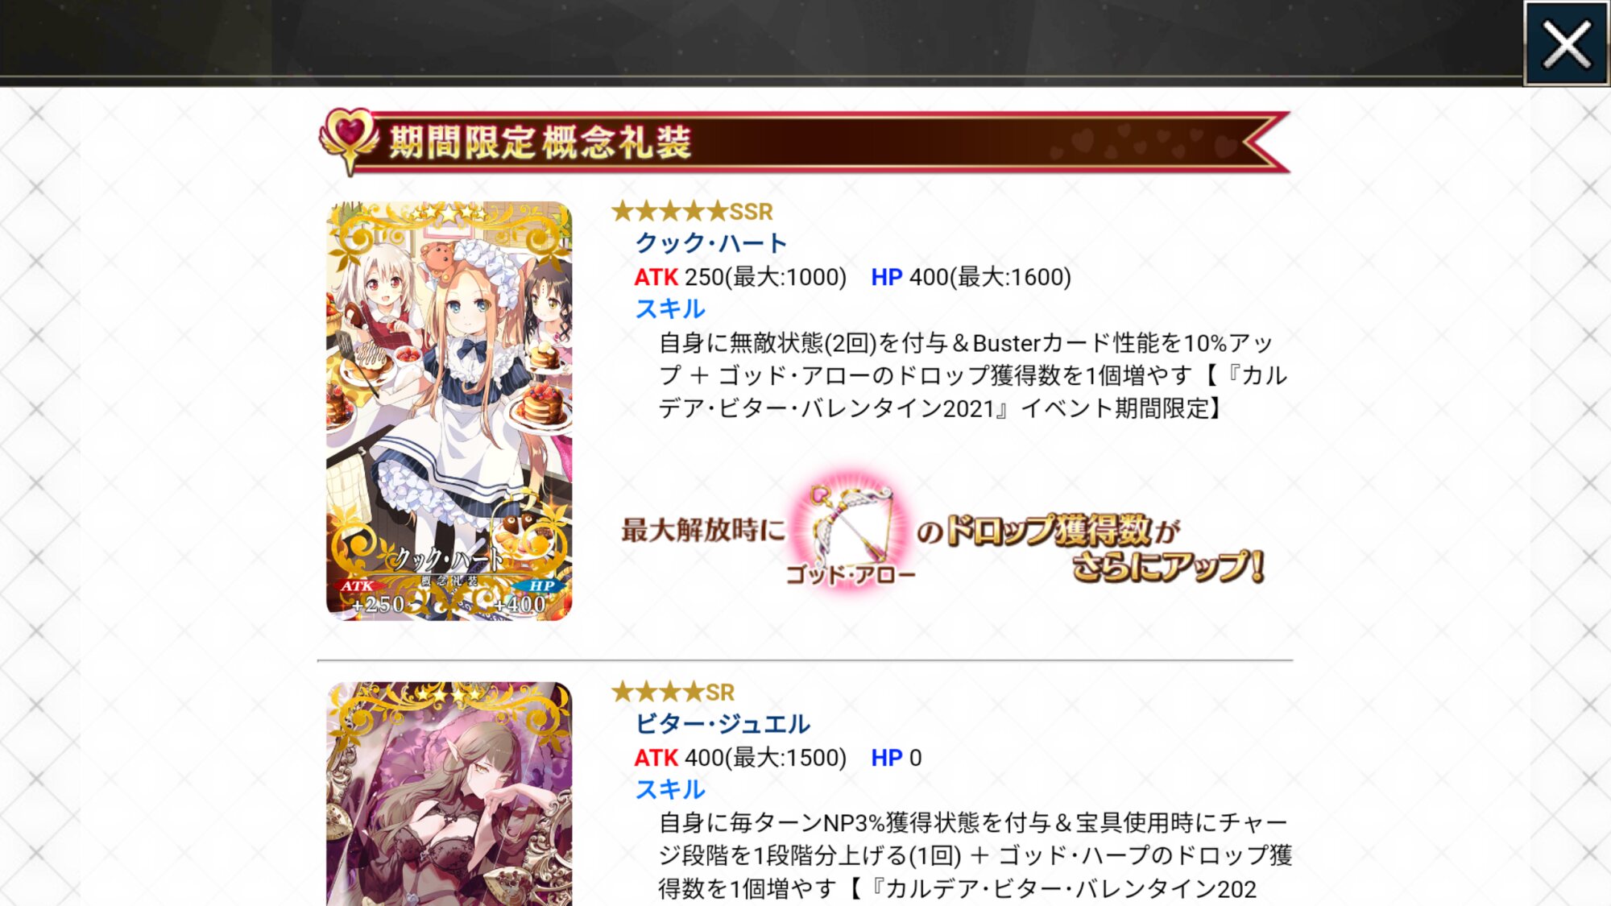Tap the クック・ハート card thumbnail

(x=449, y=411)
